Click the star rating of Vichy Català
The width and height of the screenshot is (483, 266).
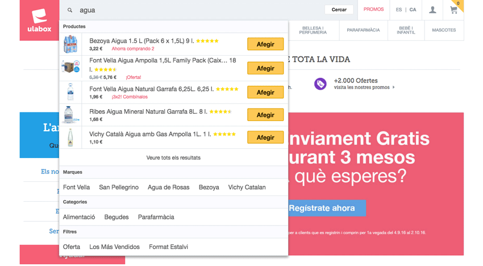224,134
